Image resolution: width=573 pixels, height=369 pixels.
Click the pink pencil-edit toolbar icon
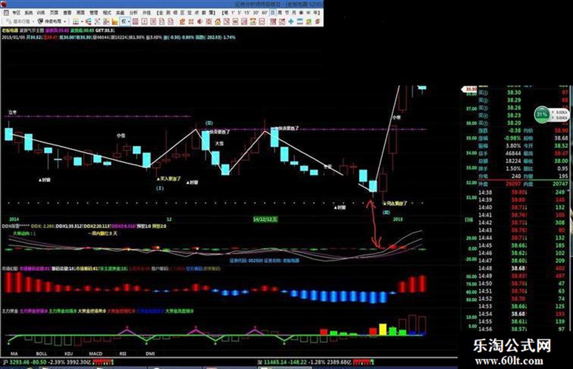pyautogui.click(x=244, y=22)
